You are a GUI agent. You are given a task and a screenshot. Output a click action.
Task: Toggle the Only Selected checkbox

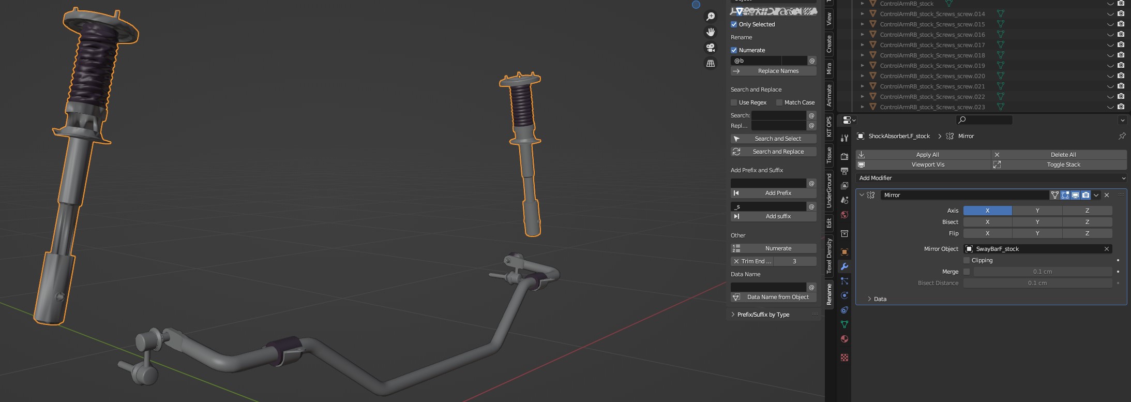(x=734, y=24)
